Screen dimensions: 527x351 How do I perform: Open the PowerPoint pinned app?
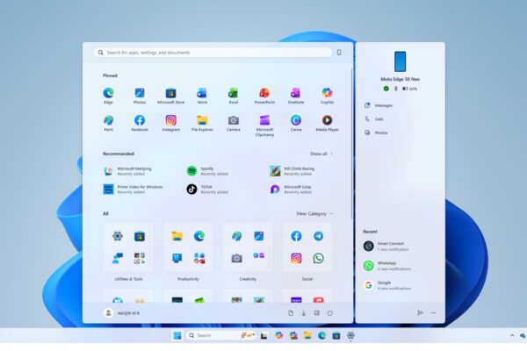tap(263, 93)
